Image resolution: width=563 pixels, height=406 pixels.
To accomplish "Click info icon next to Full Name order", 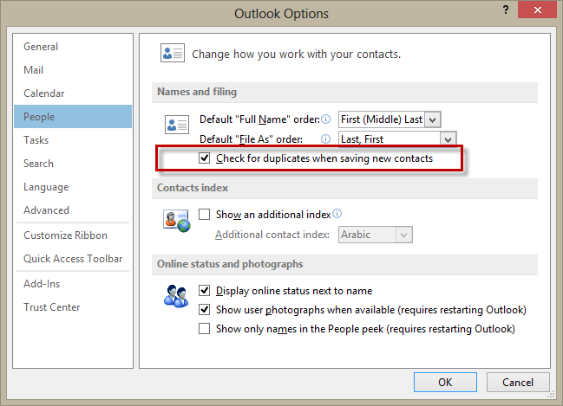I will coord(326,119).
